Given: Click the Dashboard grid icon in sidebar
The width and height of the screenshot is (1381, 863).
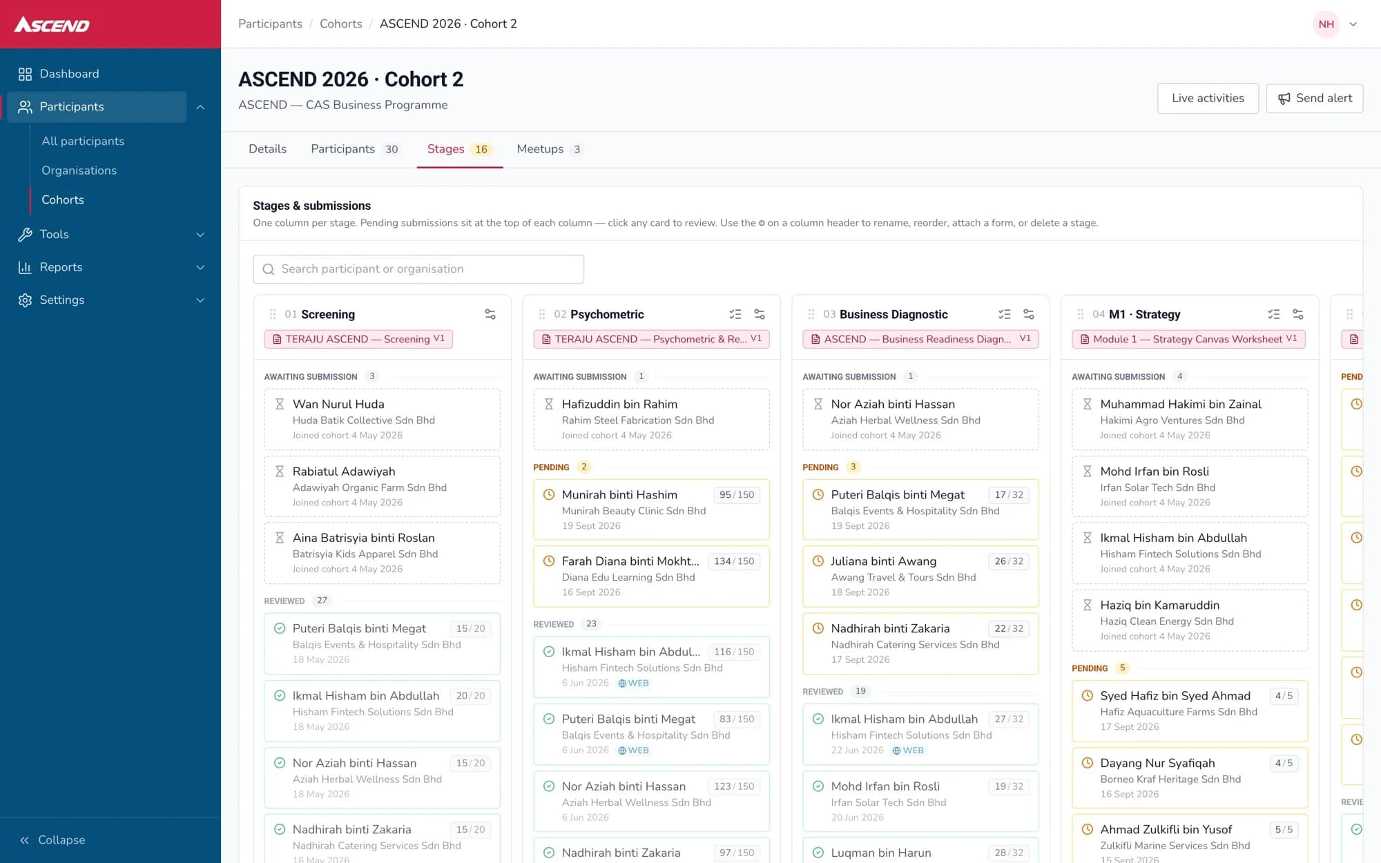Looking at the screenshot, I should (25, 74).
